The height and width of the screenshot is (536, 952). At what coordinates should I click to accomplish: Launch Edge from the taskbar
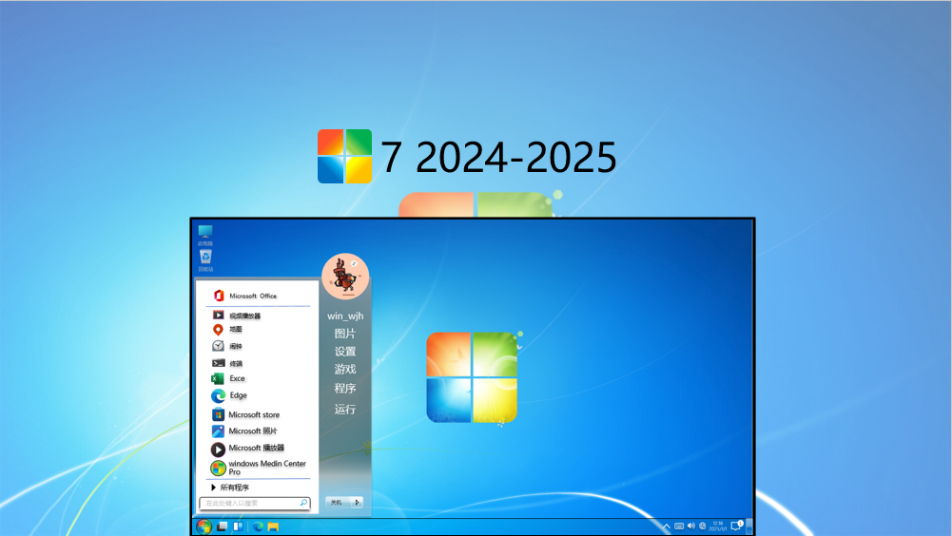point(258,526)
